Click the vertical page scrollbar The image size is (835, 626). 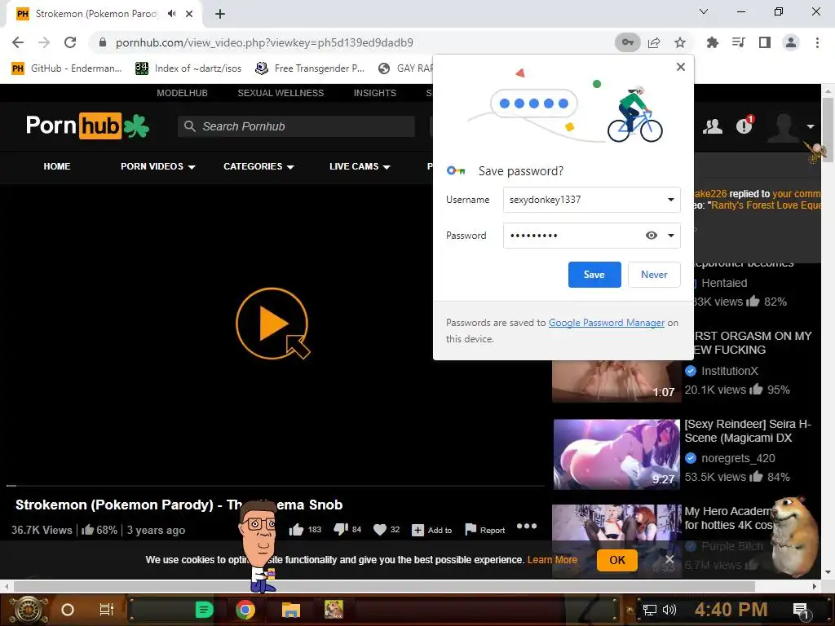coord(828,128)
